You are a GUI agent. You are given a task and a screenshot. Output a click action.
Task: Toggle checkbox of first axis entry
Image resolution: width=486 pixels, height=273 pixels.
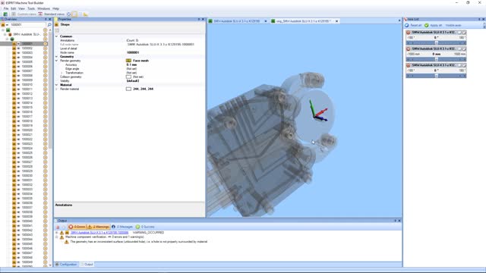click(464, 33)
